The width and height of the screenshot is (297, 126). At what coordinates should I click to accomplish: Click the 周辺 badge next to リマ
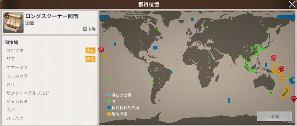pos(90,59)
